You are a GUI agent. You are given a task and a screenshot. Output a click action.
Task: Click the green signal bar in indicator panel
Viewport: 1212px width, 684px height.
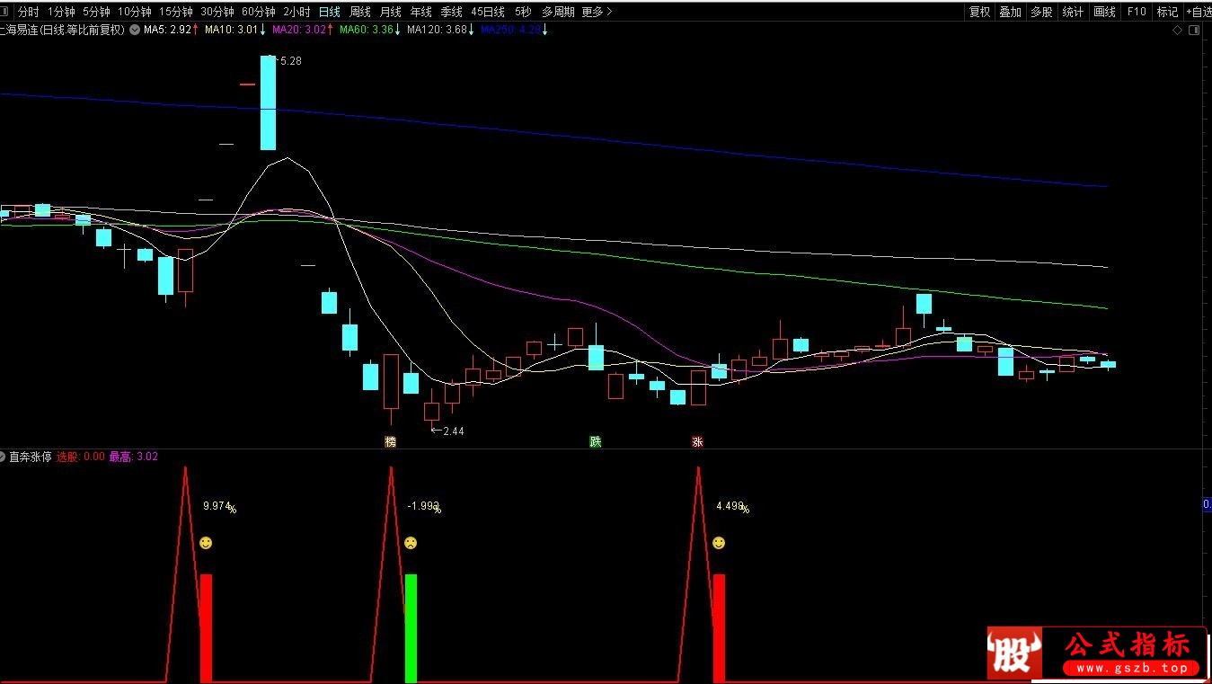pos(411,628)
